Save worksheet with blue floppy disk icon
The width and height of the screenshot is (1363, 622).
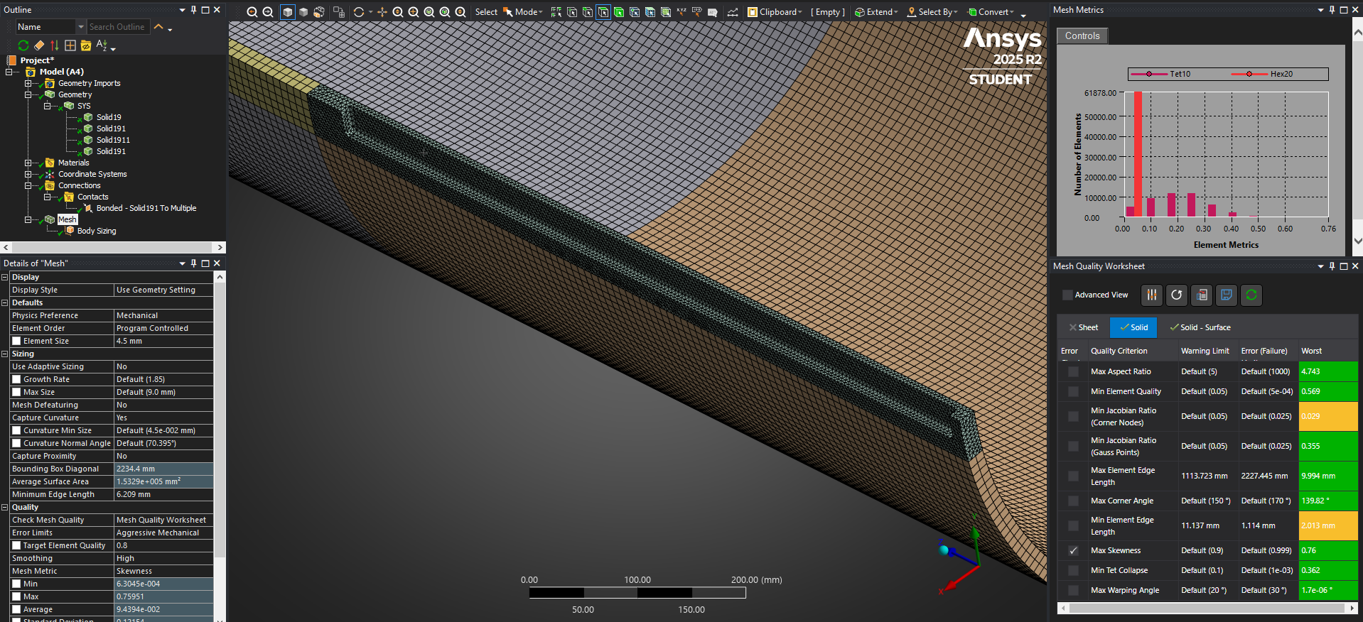[1227, 295]
